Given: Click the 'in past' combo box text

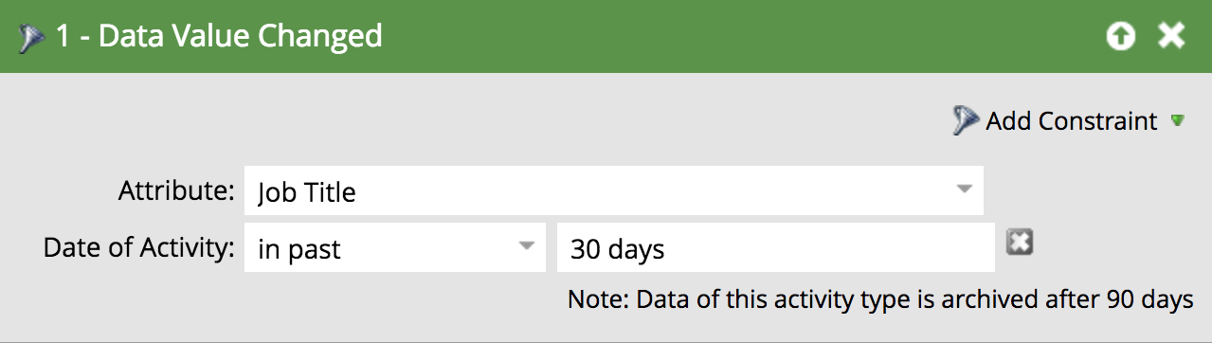Looking at the screenshot, I should (x=298, y=250).
